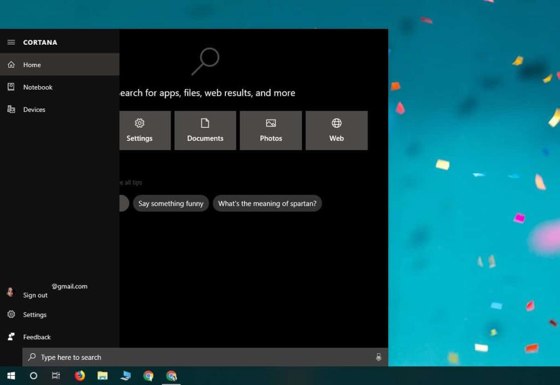Ask 'What's the meaning of spartan?'
560x385 pixels.
point(267,203)
